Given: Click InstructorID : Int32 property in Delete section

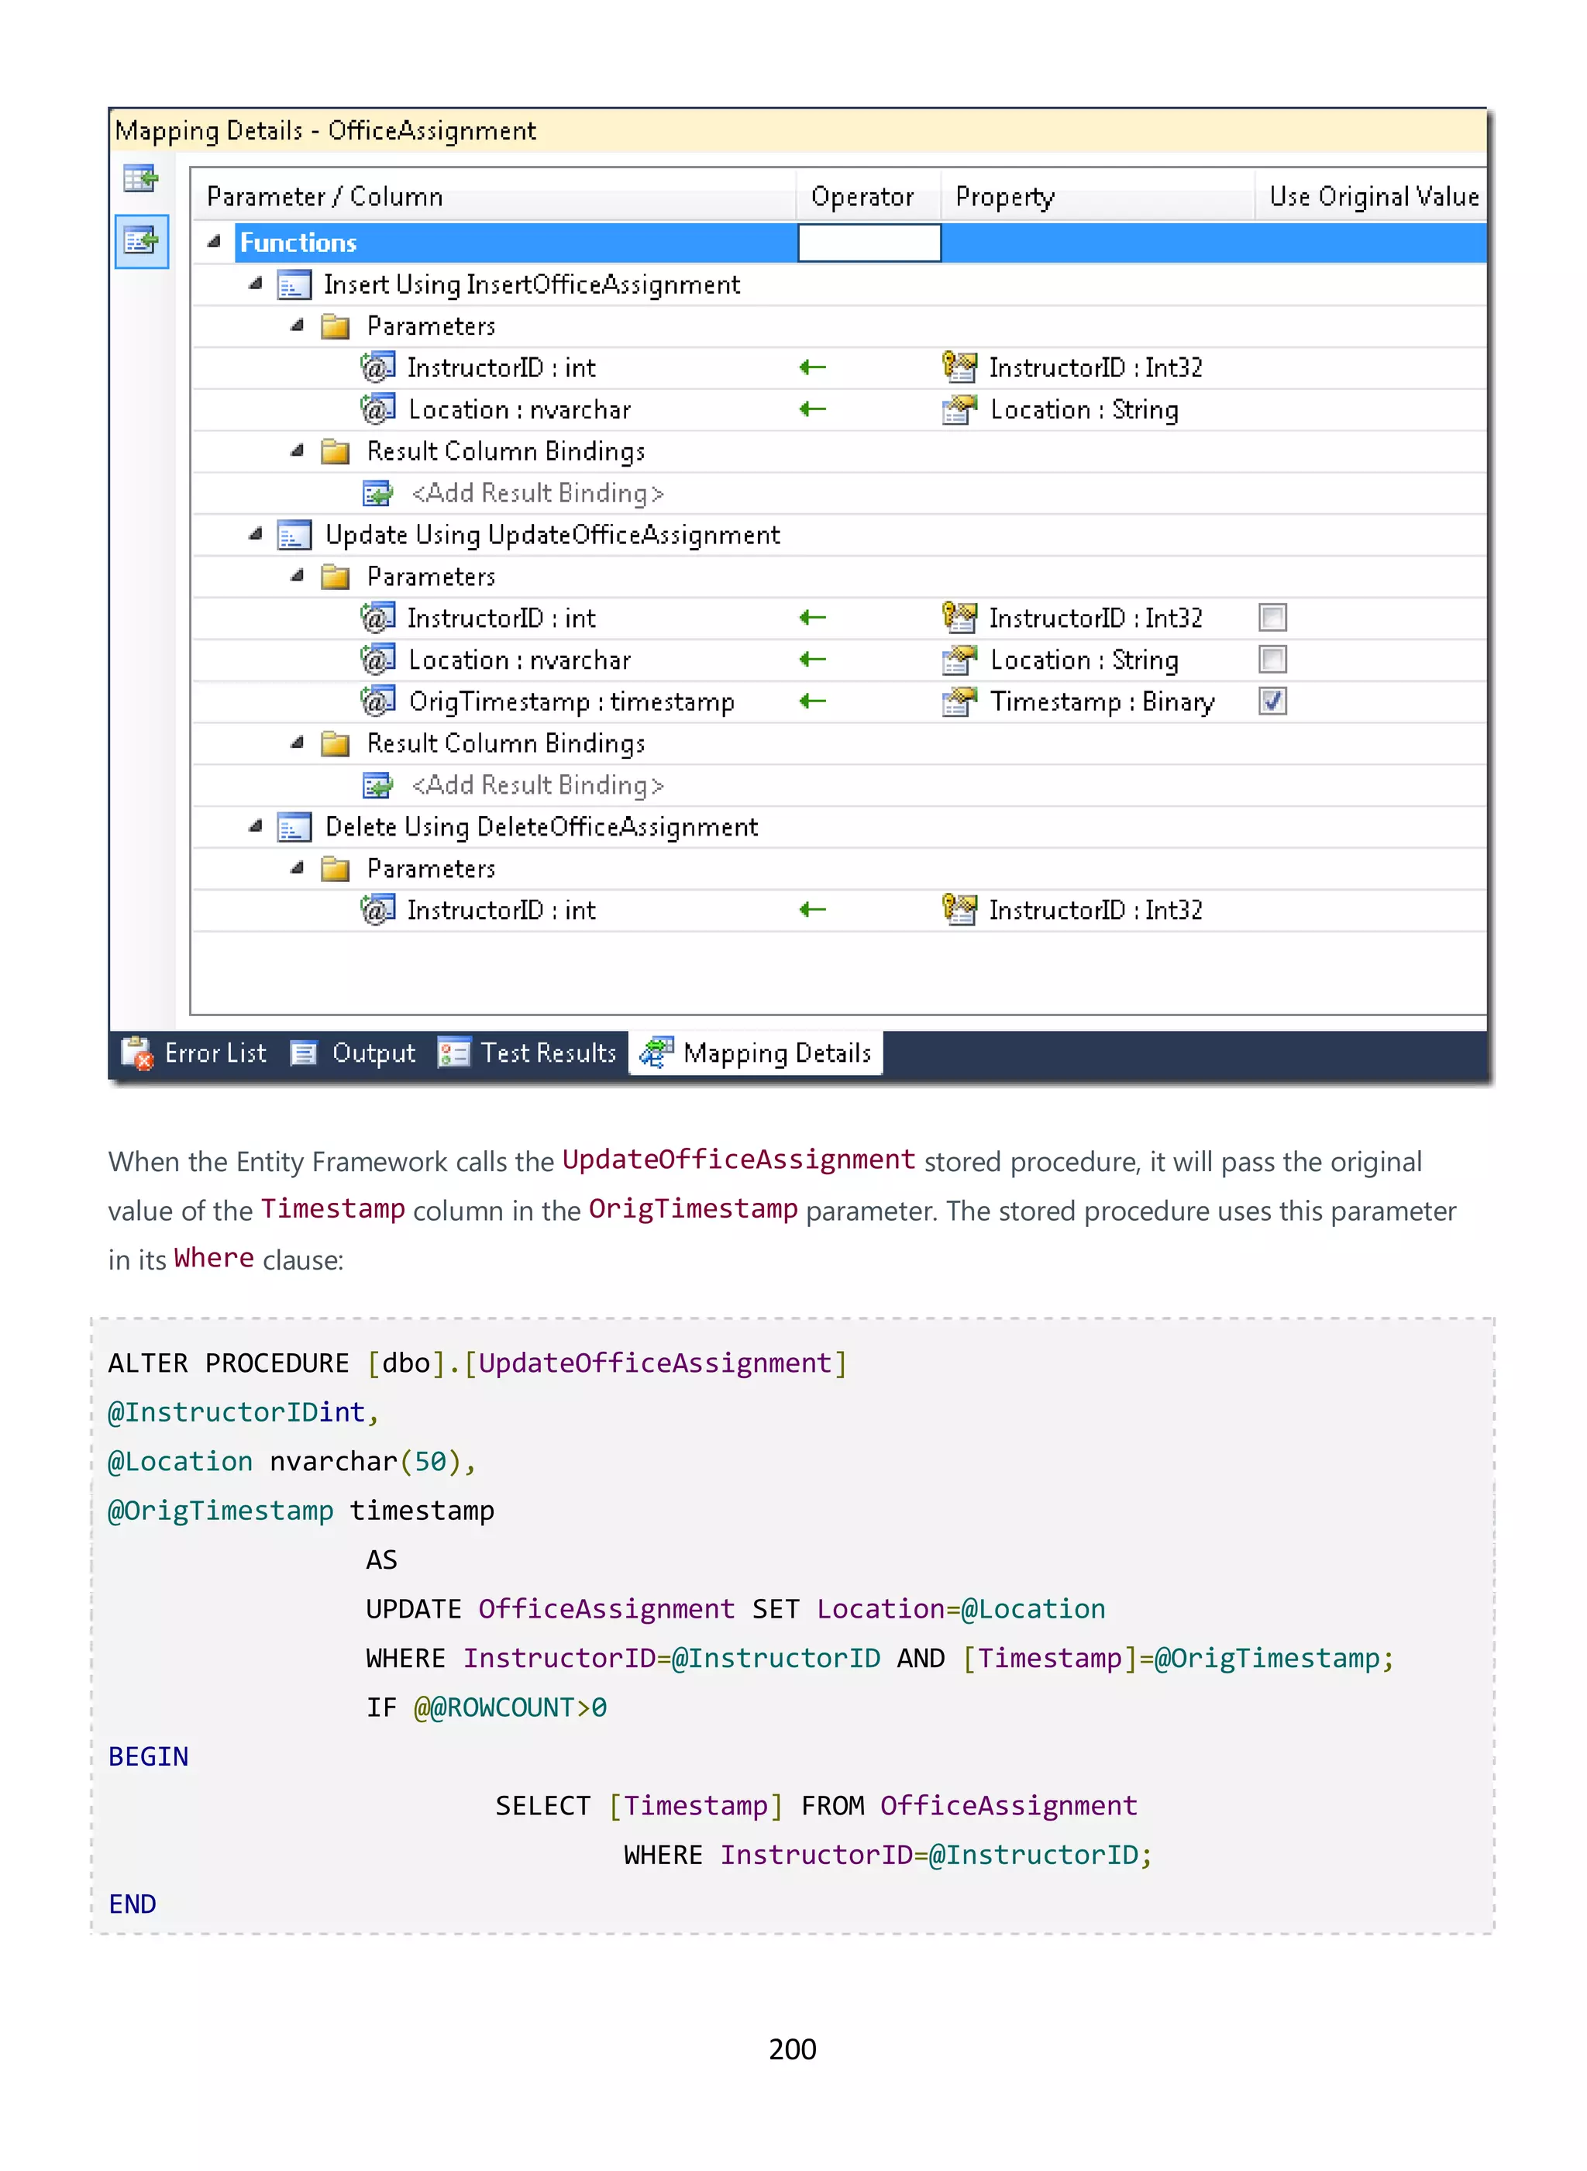Looking at the screenshot, I should [1096, 911].
